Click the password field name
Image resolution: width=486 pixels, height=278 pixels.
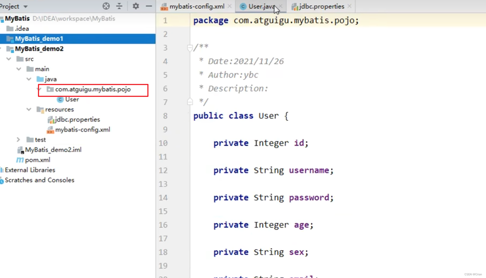309,198
